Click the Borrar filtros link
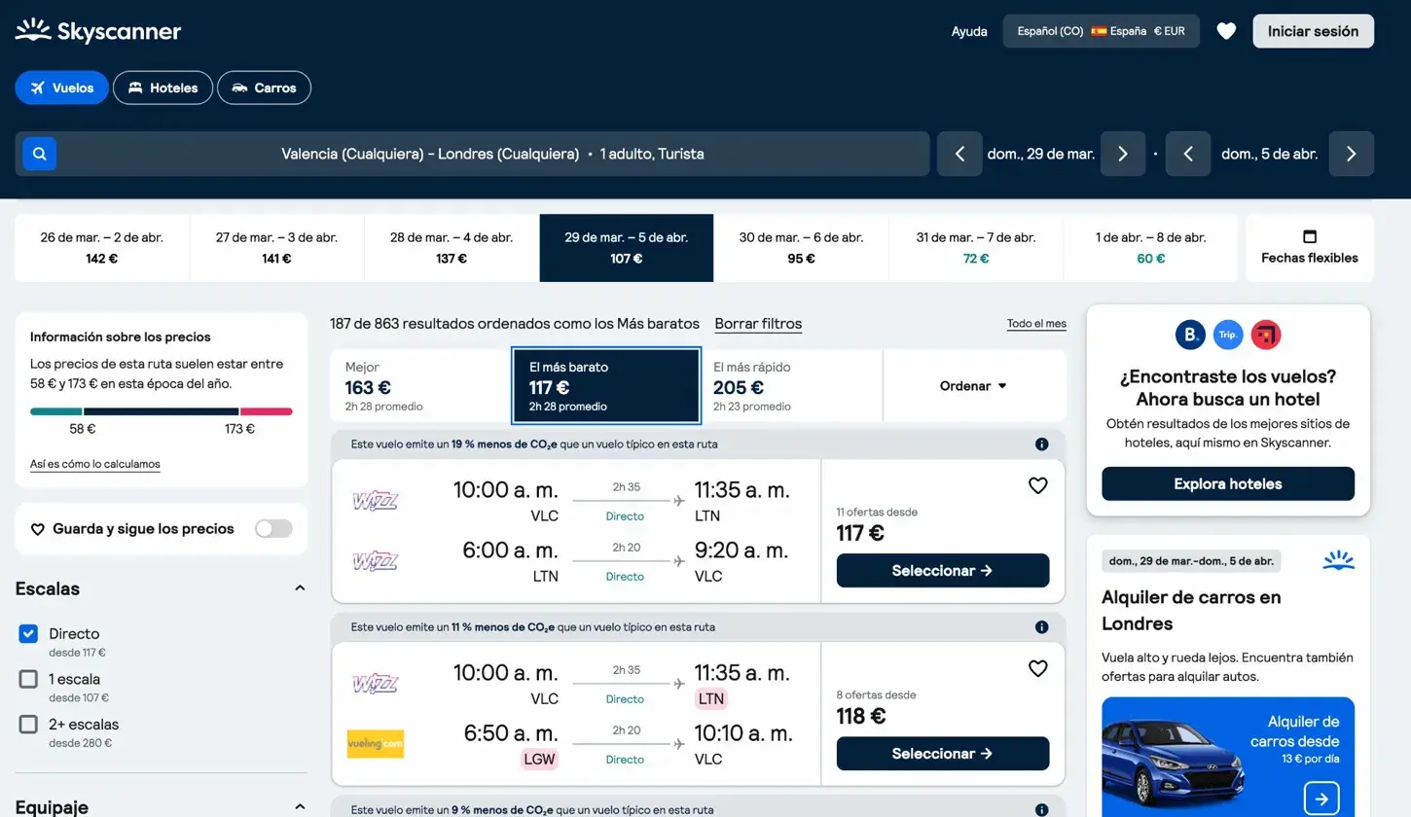 click(x=758, y=323)
